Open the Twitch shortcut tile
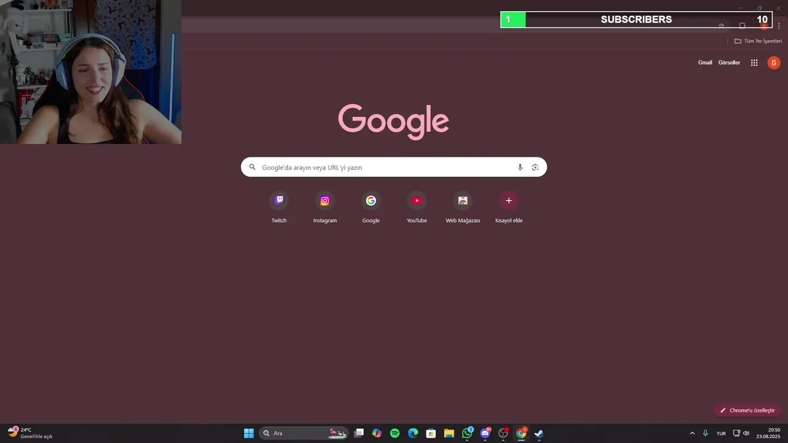The height and width of the screenshot is (443, 788). coord(279,208)
